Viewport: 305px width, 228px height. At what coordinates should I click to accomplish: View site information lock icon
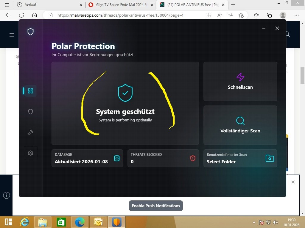tap(51, 15)
